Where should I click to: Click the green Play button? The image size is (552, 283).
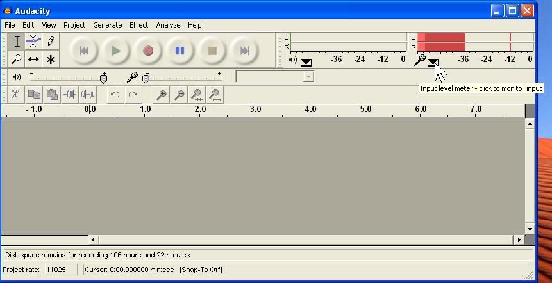pyautogui.click(x=116, y=51)
